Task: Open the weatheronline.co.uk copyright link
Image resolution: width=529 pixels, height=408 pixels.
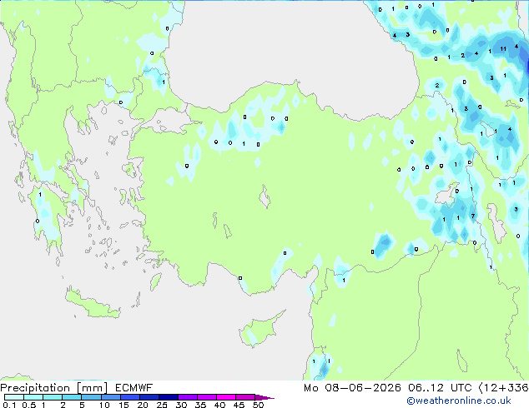Action: pyautogui.click(x=458, y=401)
